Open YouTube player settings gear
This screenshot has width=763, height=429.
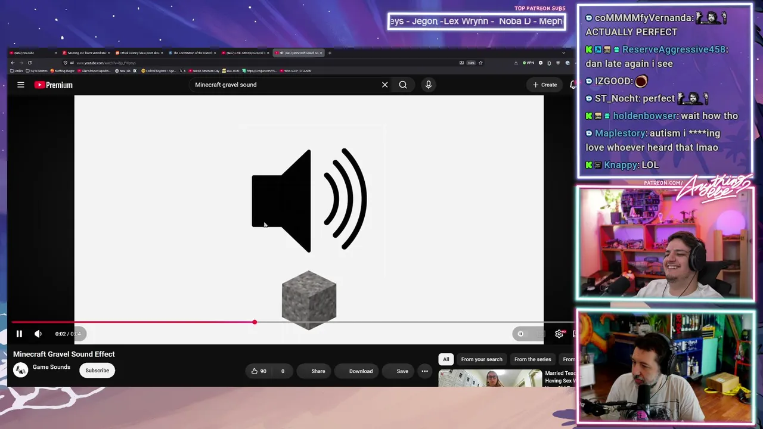pyautogui.click(x=559, y=334)
